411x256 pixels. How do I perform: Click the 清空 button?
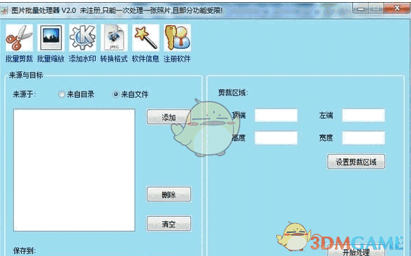click(x=168, y=224)
